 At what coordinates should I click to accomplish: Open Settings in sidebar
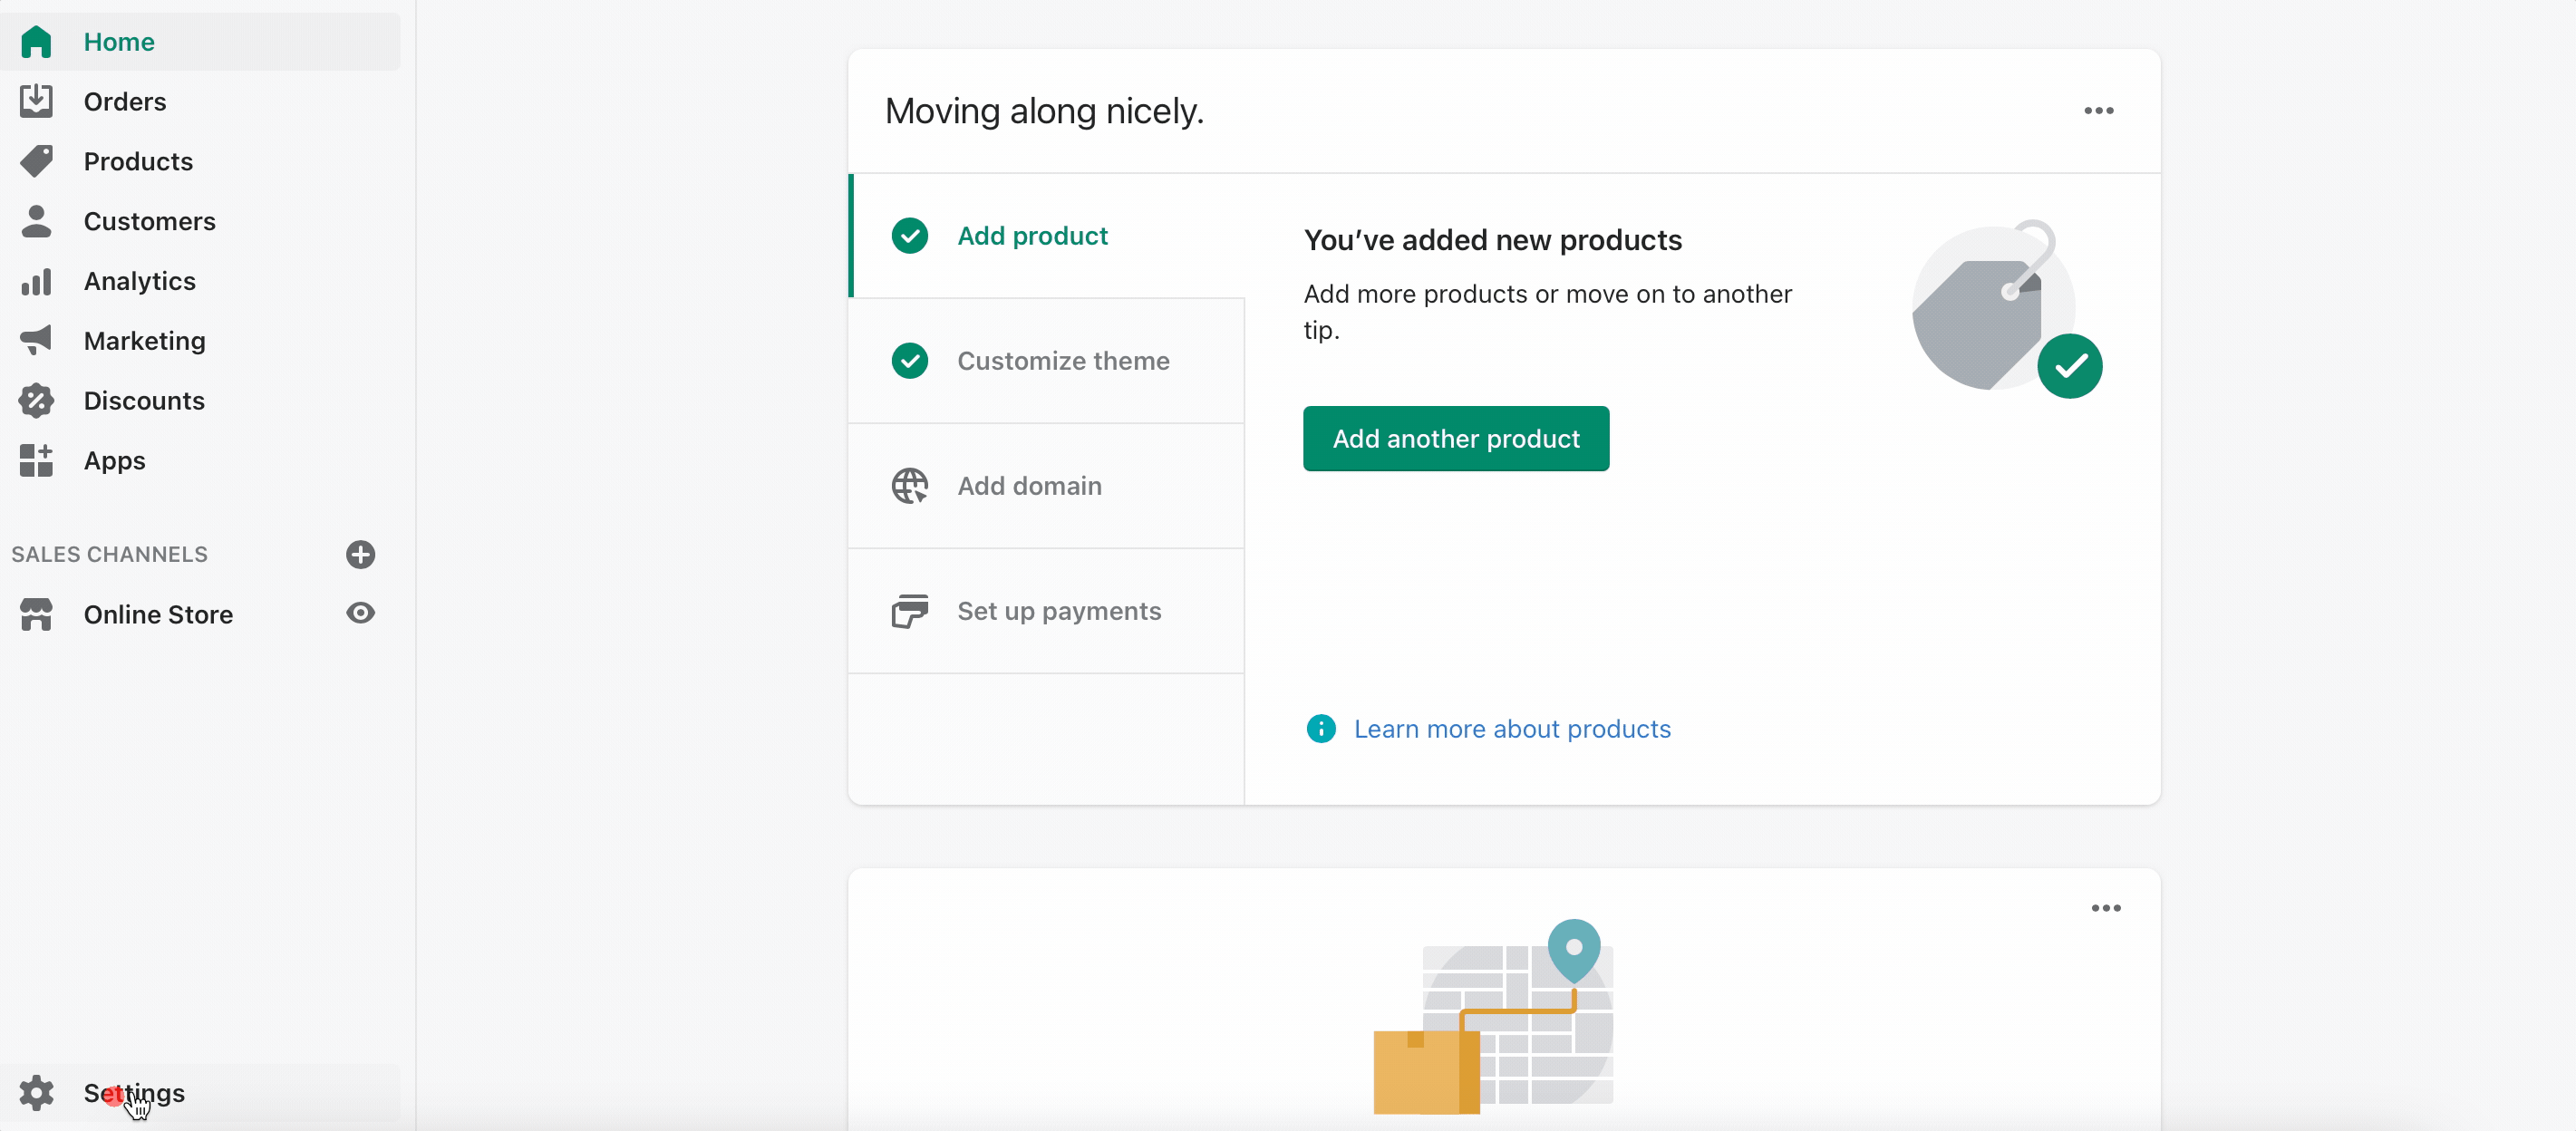(x=200, y=1092)
